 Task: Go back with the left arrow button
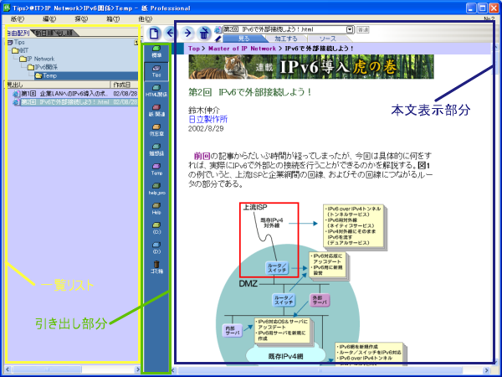(x=172, y=34)
